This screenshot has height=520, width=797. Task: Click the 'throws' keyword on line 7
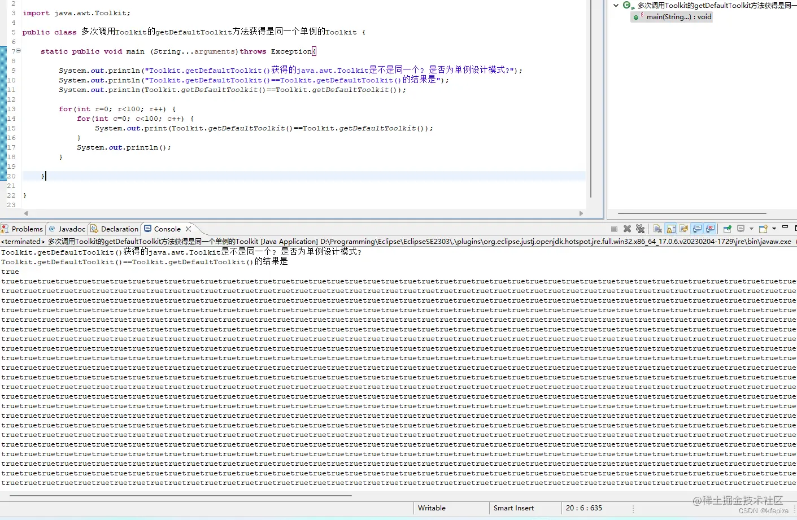(252, 51)
